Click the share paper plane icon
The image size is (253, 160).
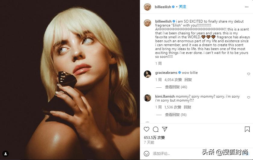[x=165, y=129]
